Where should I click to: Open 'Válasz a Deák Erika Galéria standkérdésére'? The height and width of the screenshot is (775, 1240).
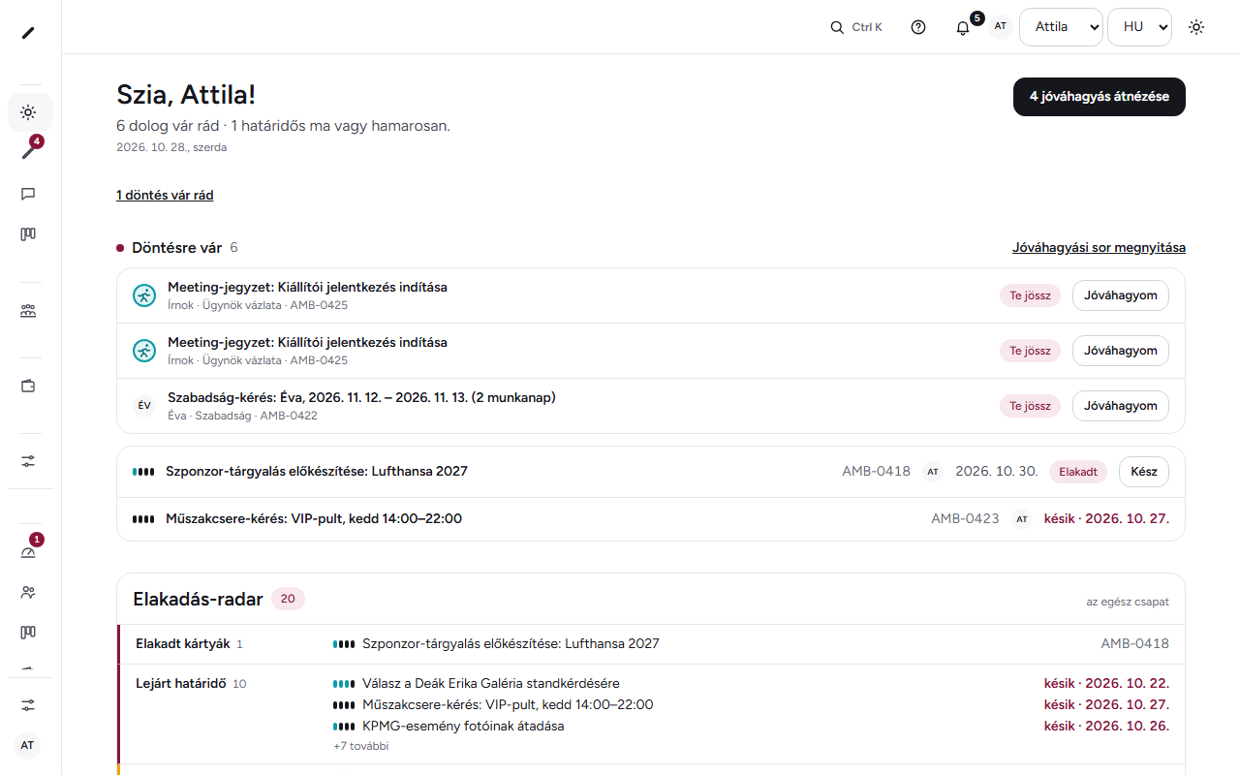(x=491, y=683)
